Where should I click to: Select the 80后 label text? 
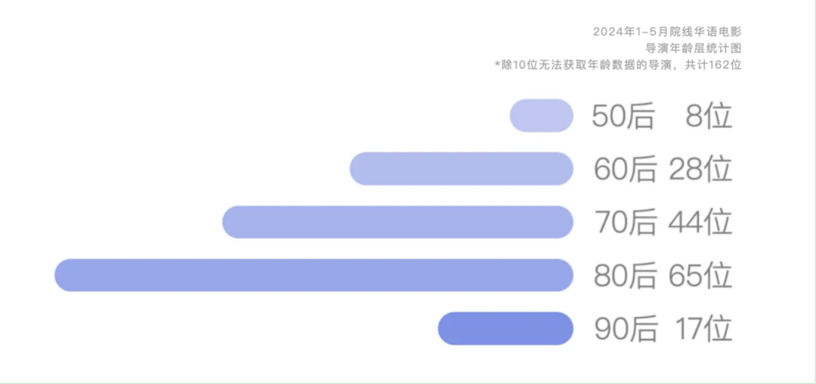tap(625, 276)
